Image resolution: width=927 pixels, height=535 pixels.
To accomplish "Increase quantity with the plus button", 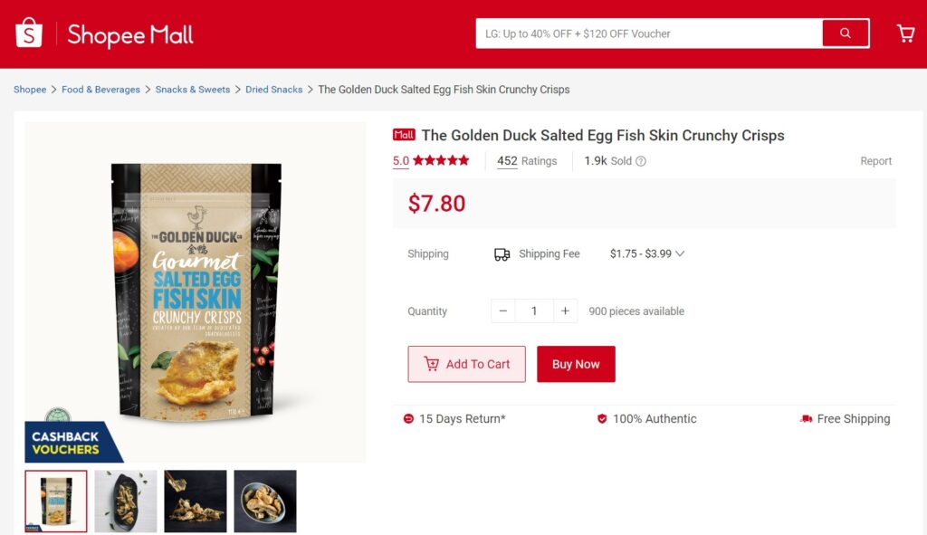I will 565,311.
